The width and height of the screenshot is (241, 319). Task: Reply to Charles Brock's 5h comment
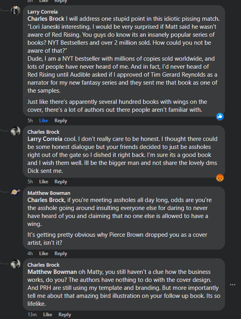click(x=61, y=182)
